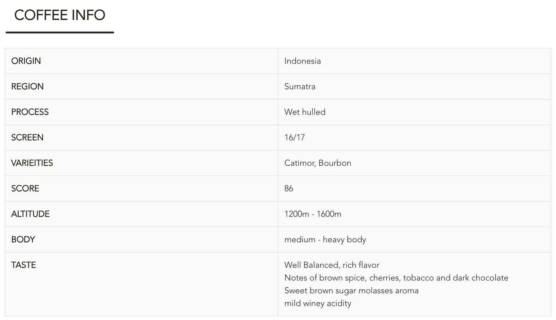Click the SCREEN row label
Screen dimensions: 556x320
[27, 138]
